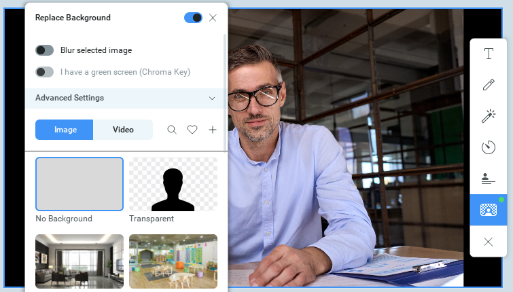This screenshot has height=292, width=513.
Task: Open the speed dial timer tool
Action: (488, 147)
